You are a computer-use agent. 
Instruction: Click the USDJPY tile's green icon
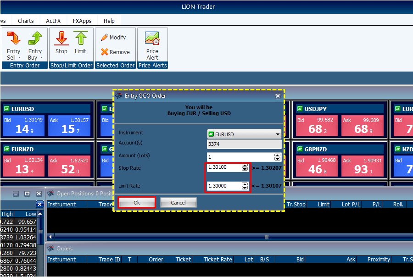300,109
